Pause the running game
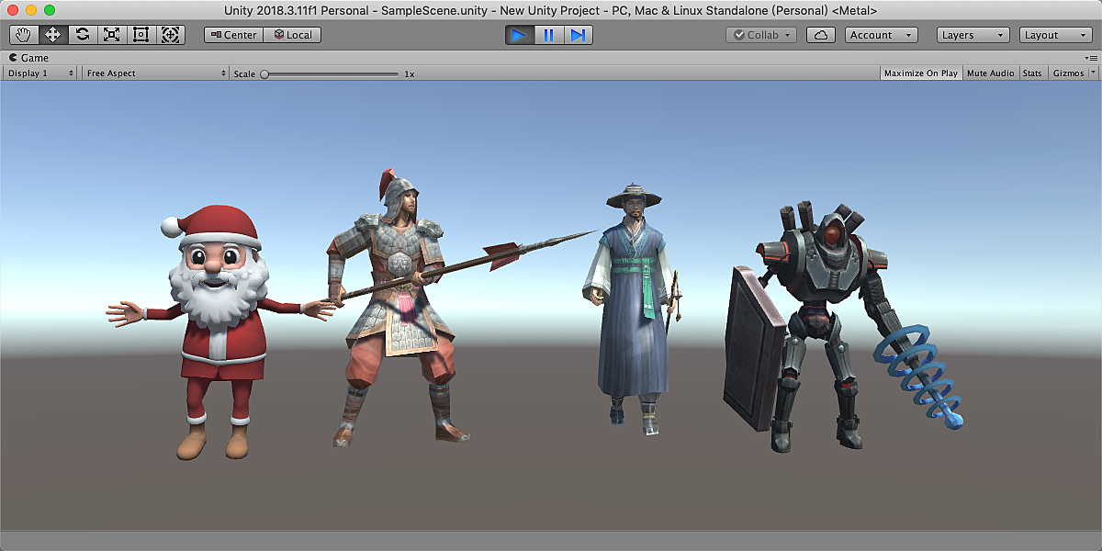The image size is (1102, 551). 548,35
